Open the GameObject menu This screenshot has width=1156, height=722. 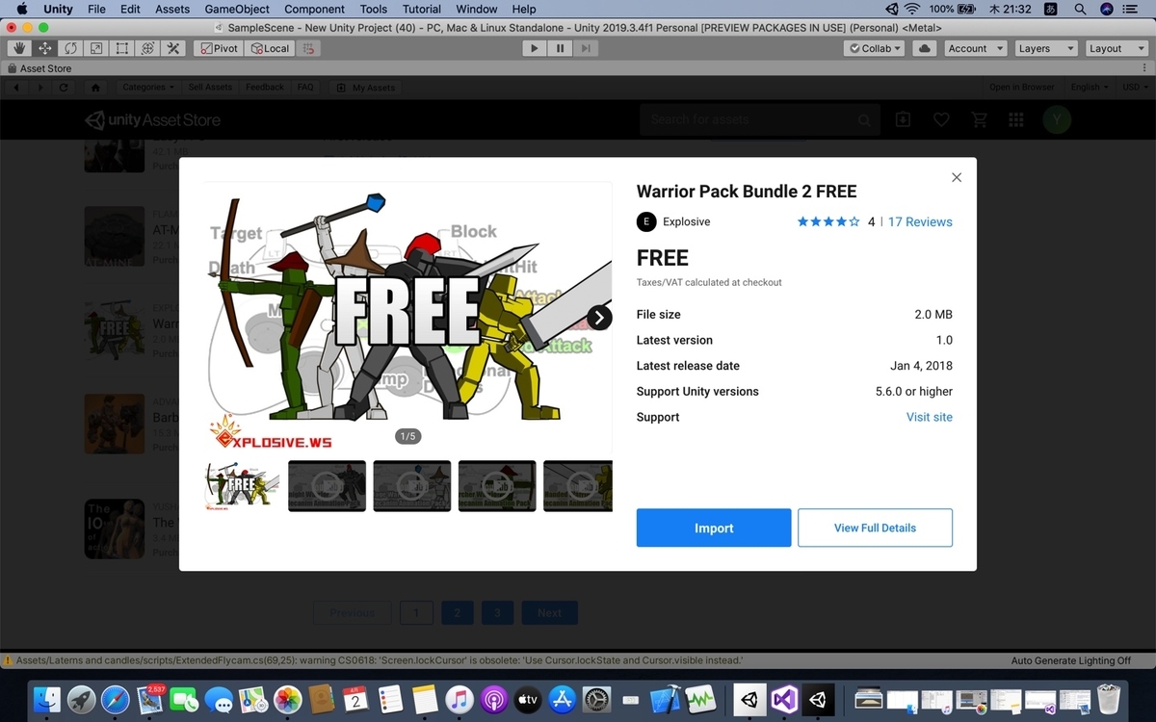pyautogui.click(x=237, y=9)
